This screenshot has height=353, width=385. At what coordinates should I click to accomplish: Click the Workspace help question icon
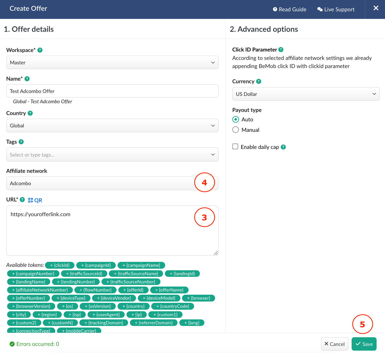(x=40, y=50)
